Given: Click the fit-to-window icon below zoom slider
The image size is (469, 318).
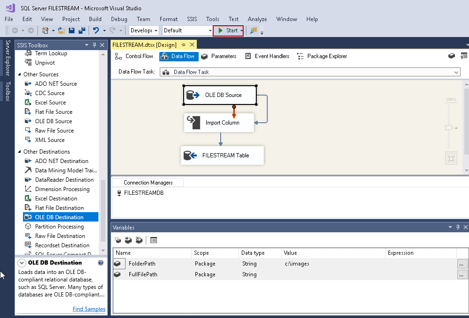Looking at the screenshot, I should point(451,159).
